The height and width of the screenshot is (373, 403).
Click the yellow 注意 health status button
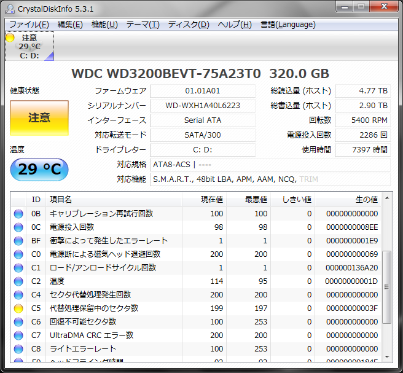39,118
